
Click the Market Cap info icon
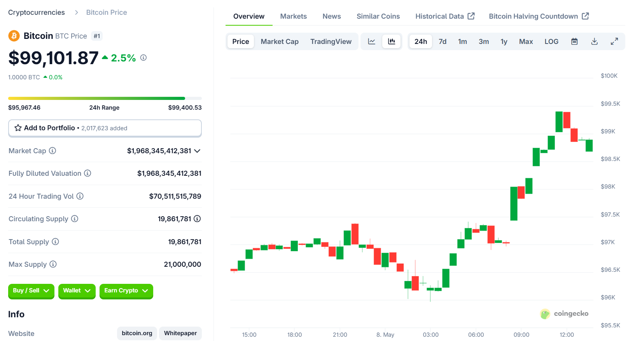[x=52, y=150]
